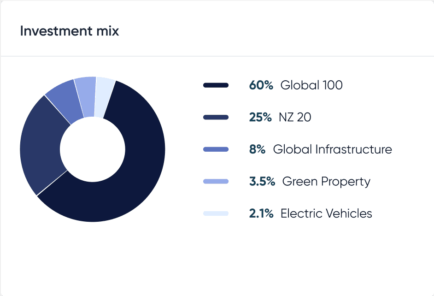This screenshot has width=434, height=296.
Task: Select the Global Infrastructure legend color bar
Action: [x=216, y=149]
